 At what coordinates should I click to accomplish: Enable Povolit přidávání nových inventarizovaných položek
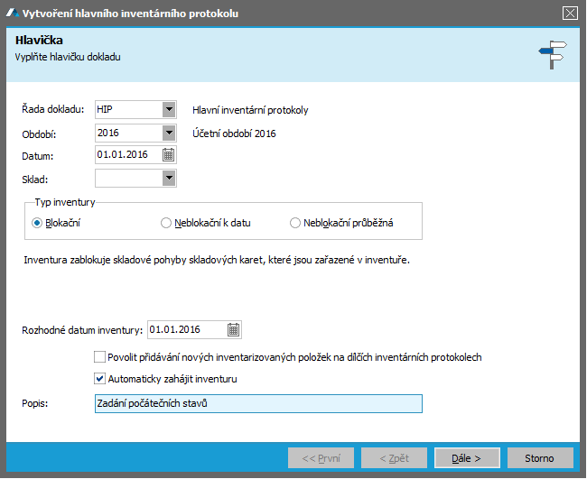pyautogui.click(x=99, y=357)
